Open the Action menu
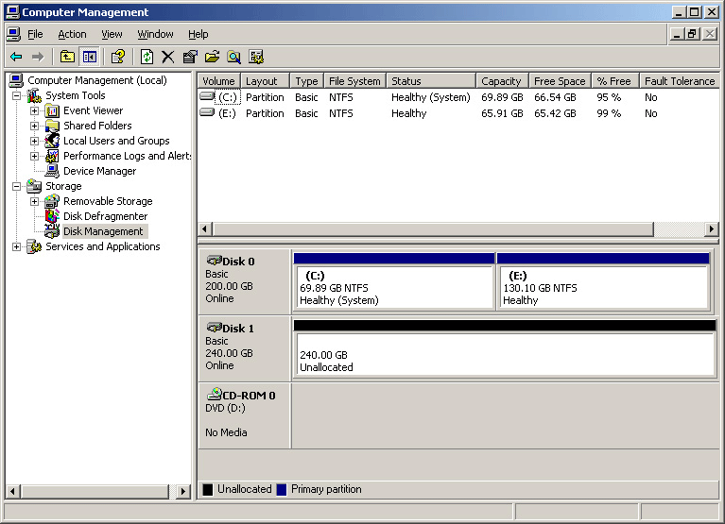This screenshot has height=524, width=725. pos(72,34)
